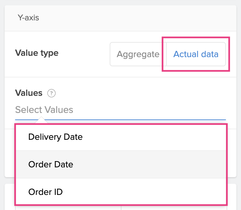Pick the last option, Order ID

120,192
